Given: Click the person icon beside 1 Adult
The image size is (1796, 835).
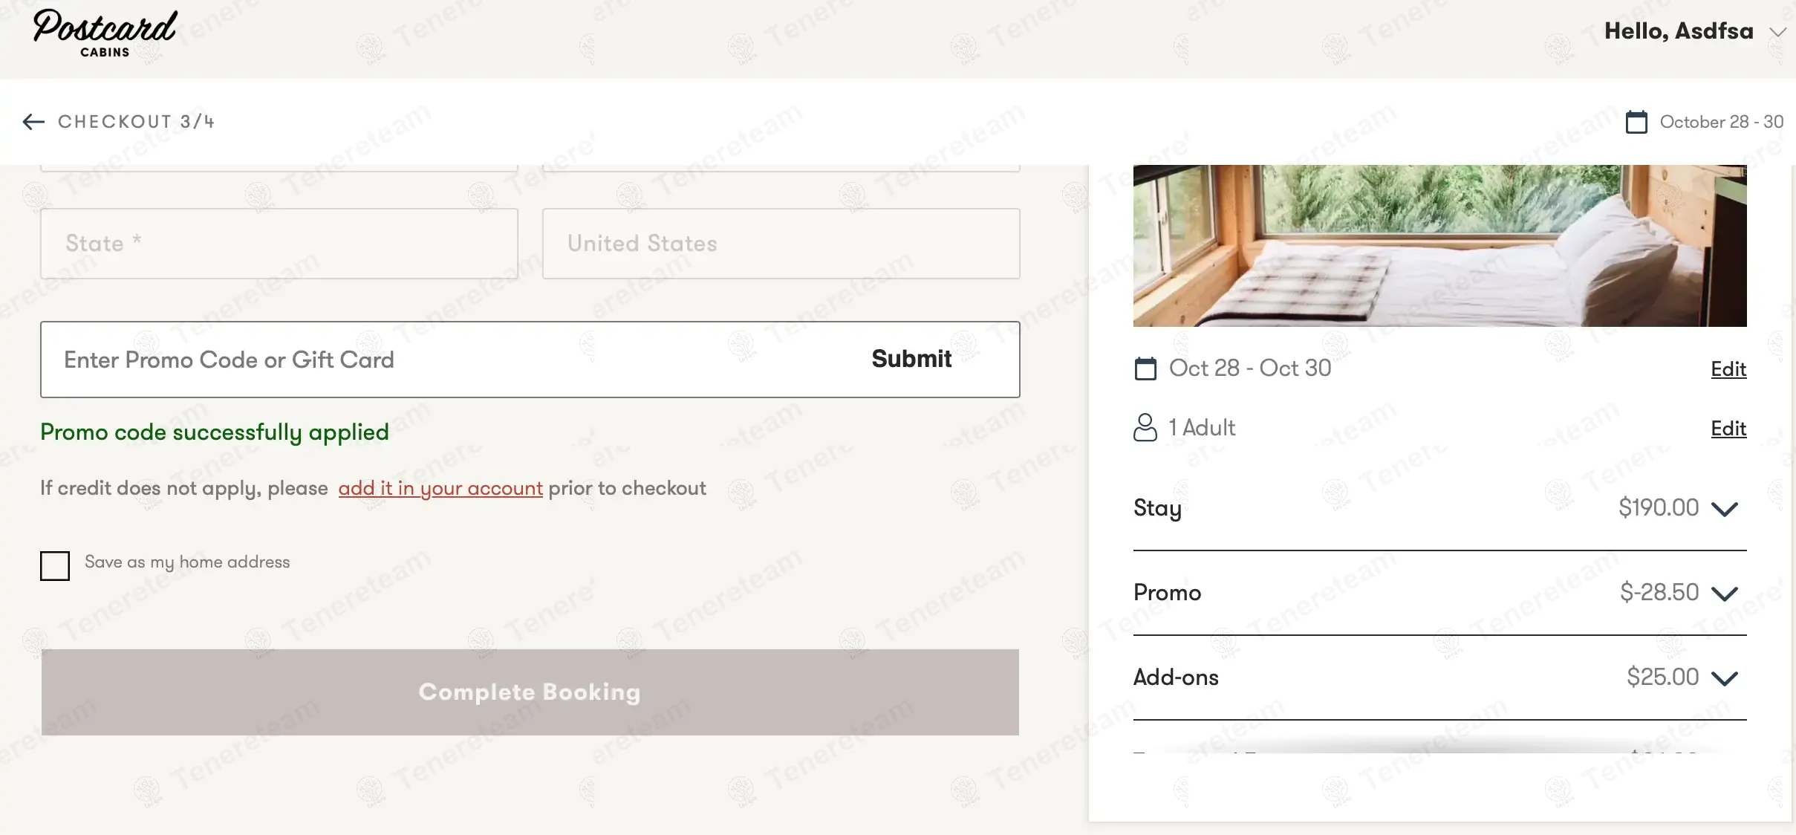Looking at the screenshot, I should click(x=1145, y=428).
